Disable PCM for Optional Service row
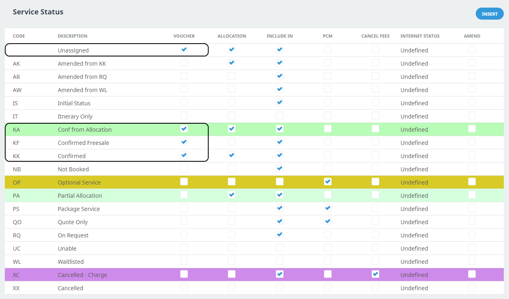 (x=328, y=182)
